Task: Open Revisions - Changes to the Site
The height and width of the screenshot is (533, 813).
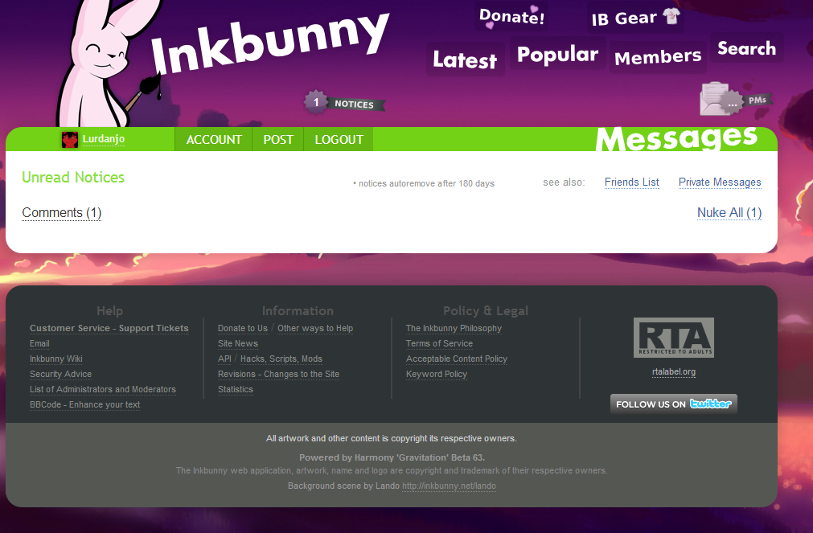Action: click(278, 374)
